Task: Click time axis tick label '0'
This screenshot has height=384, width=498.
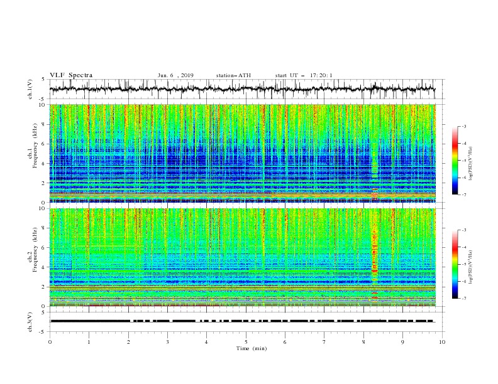Action: (x=50, y=342)
